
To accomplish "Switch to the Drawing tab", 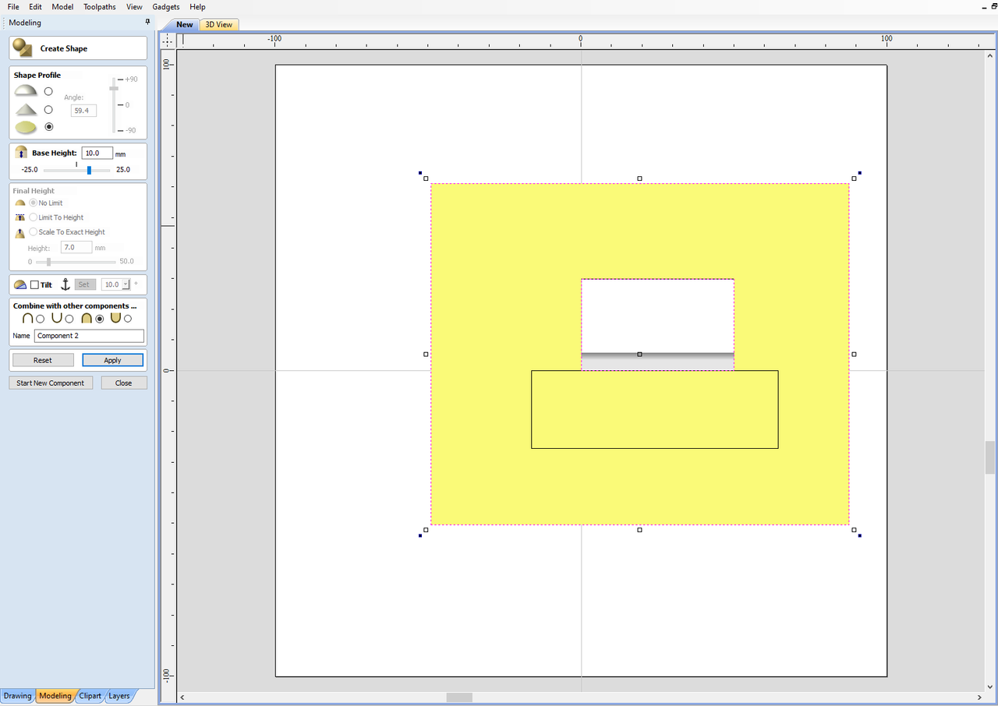I will click(x=18, y=696).
